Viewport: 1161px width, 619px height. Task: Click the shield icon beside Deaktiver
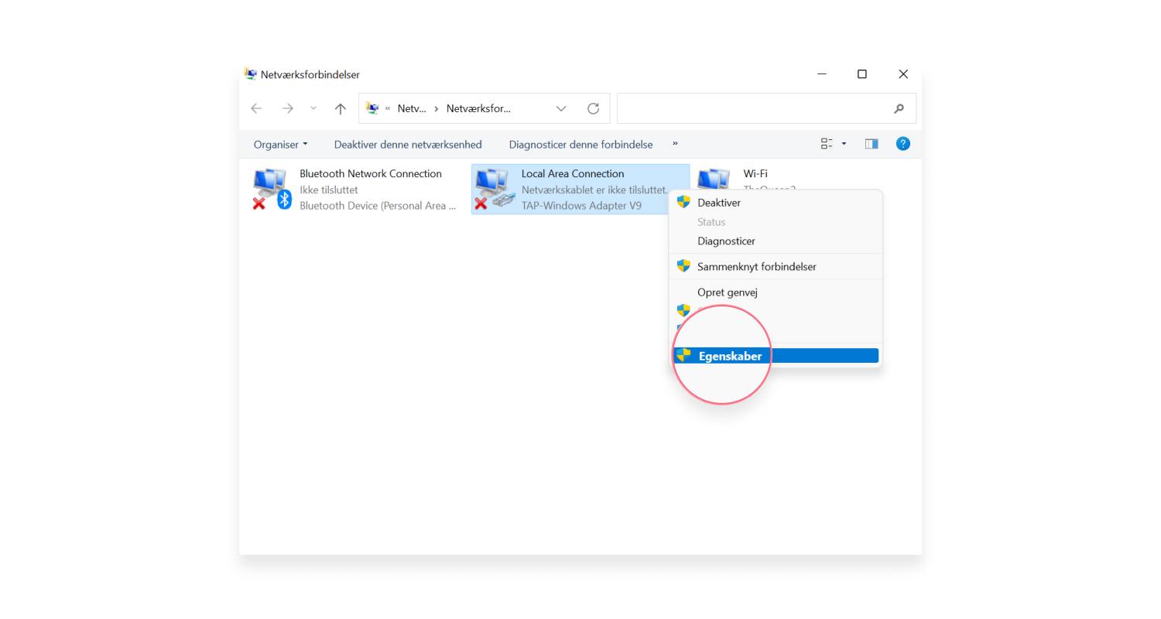(x=683, y=202)
